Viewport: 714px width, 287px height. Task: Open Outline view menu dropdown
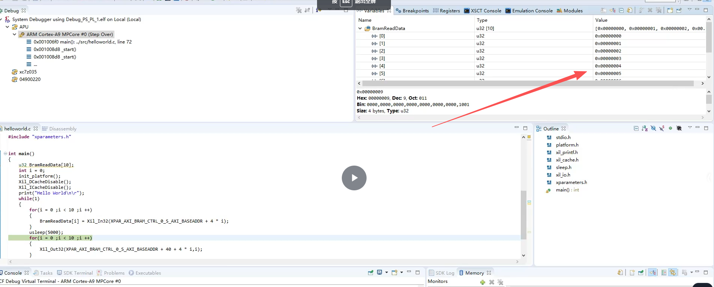coord(690,128)
